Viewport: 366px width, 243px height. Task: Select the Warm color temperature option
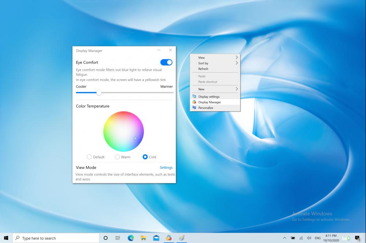tap(117, 157)
